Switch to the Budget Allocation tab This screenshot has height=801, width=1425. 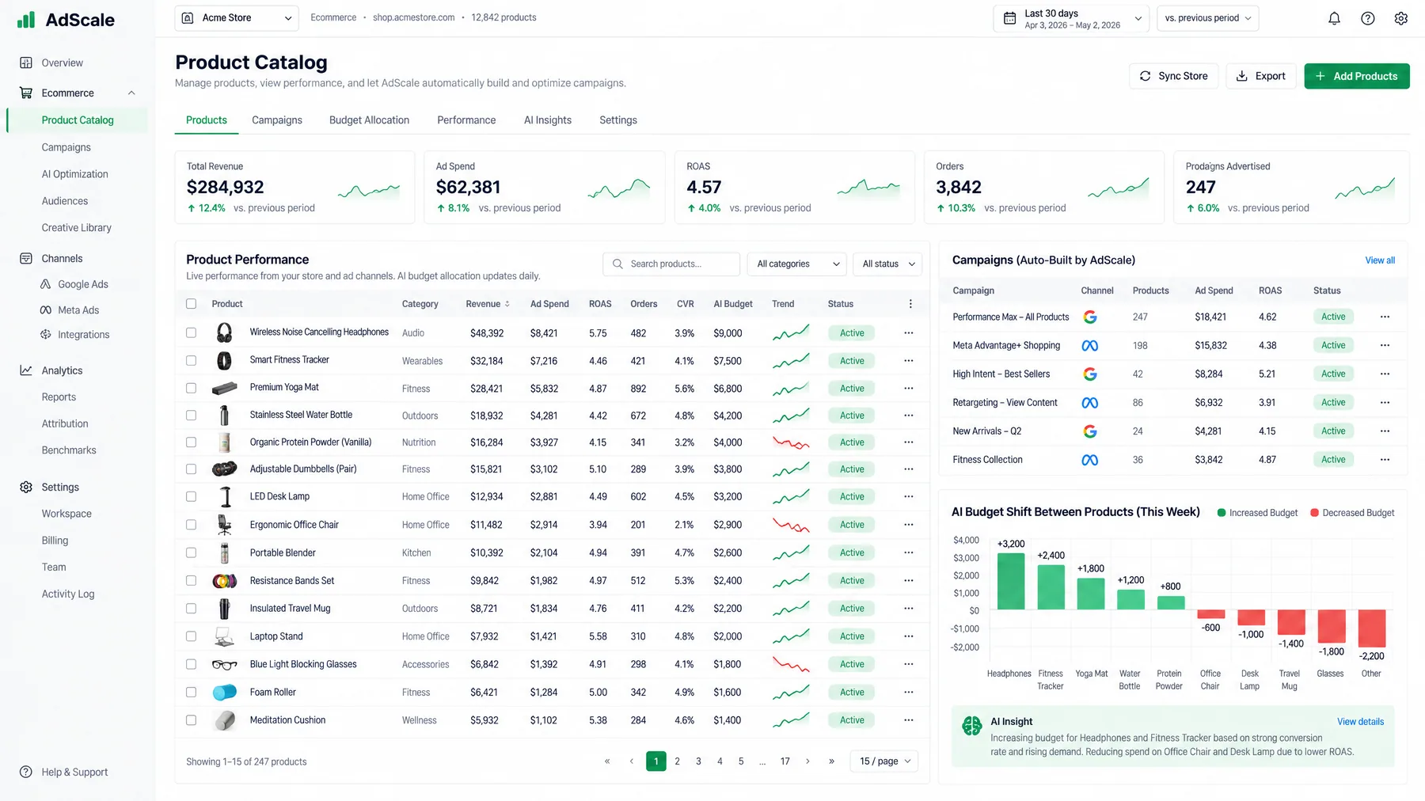369,120
